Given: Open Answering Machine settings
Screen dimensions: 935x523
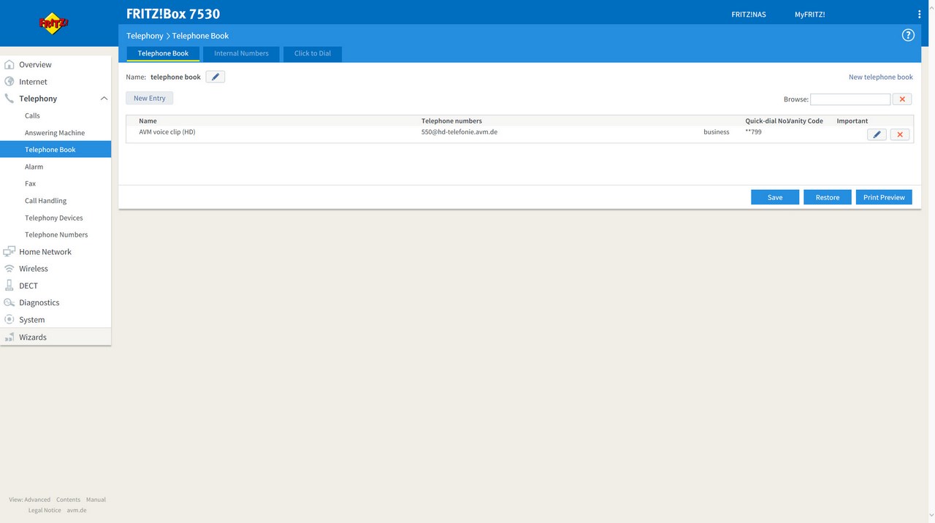Looking at the screenshot, I should [56, 133].
